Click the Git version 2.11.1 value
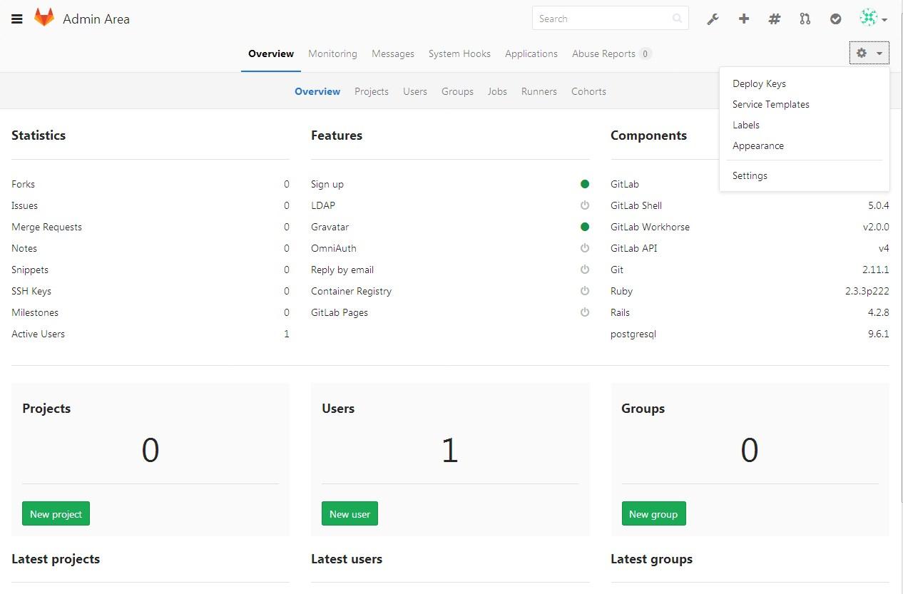This screenshot has width=903, height=594. click(875, 270)
